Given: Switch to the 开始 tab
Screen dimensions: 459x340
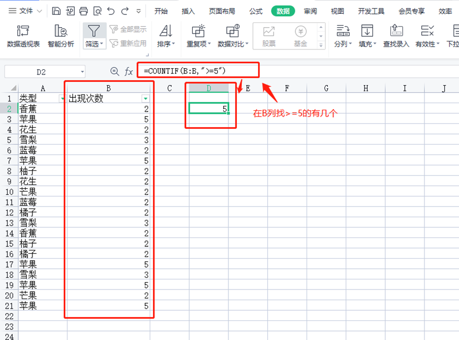Looking at the screenshot, I should (161, 11).
